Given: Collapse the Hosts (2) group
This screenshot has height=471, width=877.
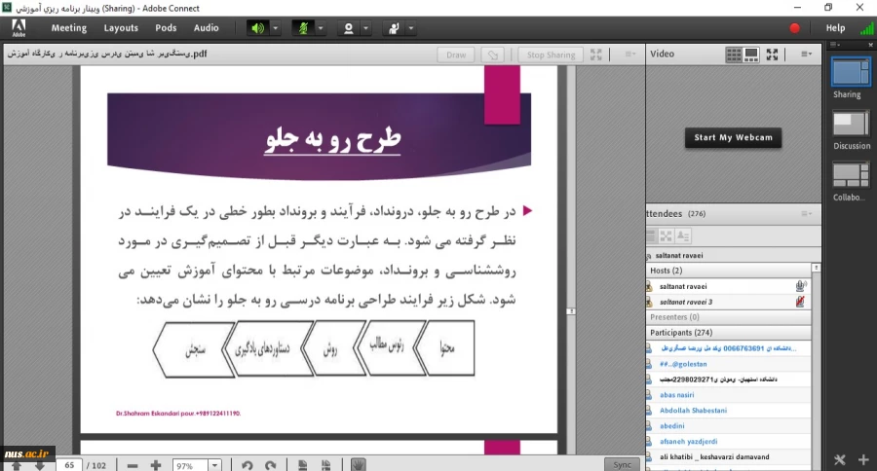Looking at the screenshot, I should coord(728,271).
